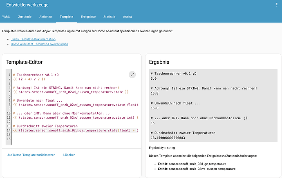This screenshot has width=282, height=178.
Task: Click the Ergebnis output panel heading
Action: pos(159,62)
